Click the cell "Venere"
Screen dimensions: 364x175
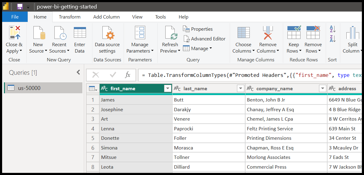[x=209, y=119]
